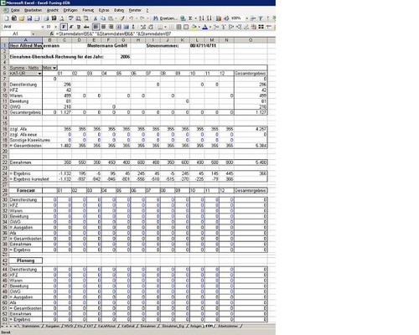419x335 pixels.
Task: Click the Ersetzen toolbar button
Action: pyautogui.click(x=165, y=18)
